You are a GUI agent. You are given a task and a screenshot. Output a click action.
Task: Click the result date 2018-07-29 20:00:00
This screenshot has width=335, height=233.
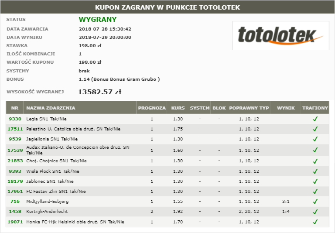(105, 38)
